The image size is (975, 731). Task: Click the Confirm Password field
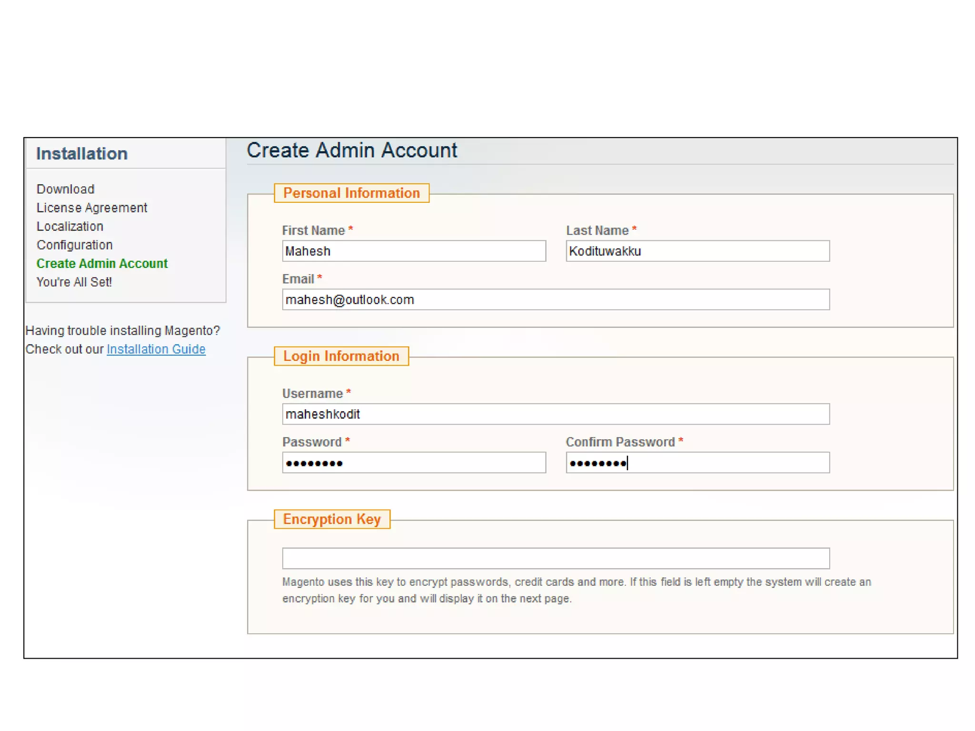697,463
